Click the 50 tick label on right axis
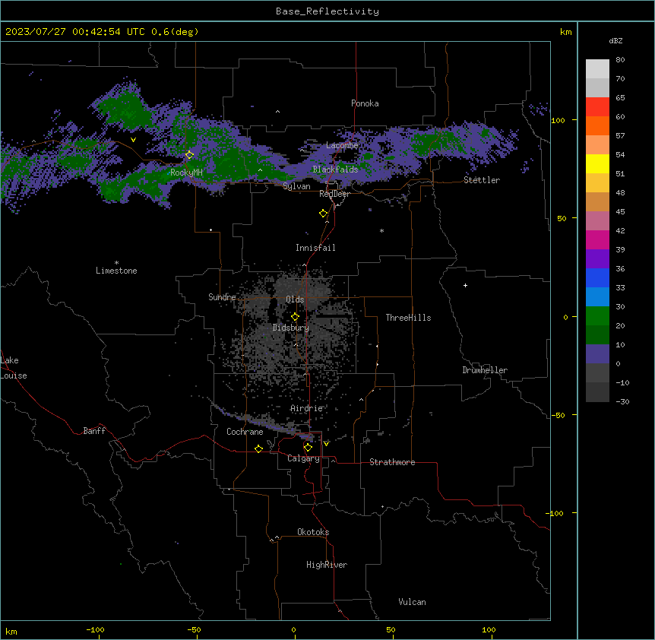This screenshot has height=640, width=655. 562,218
